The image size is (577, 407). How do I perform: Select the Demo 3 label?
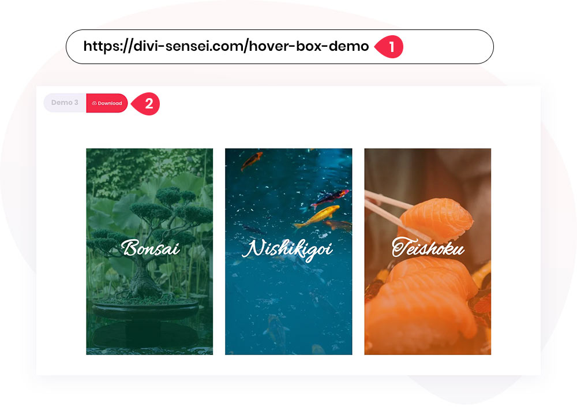[65, 102]
